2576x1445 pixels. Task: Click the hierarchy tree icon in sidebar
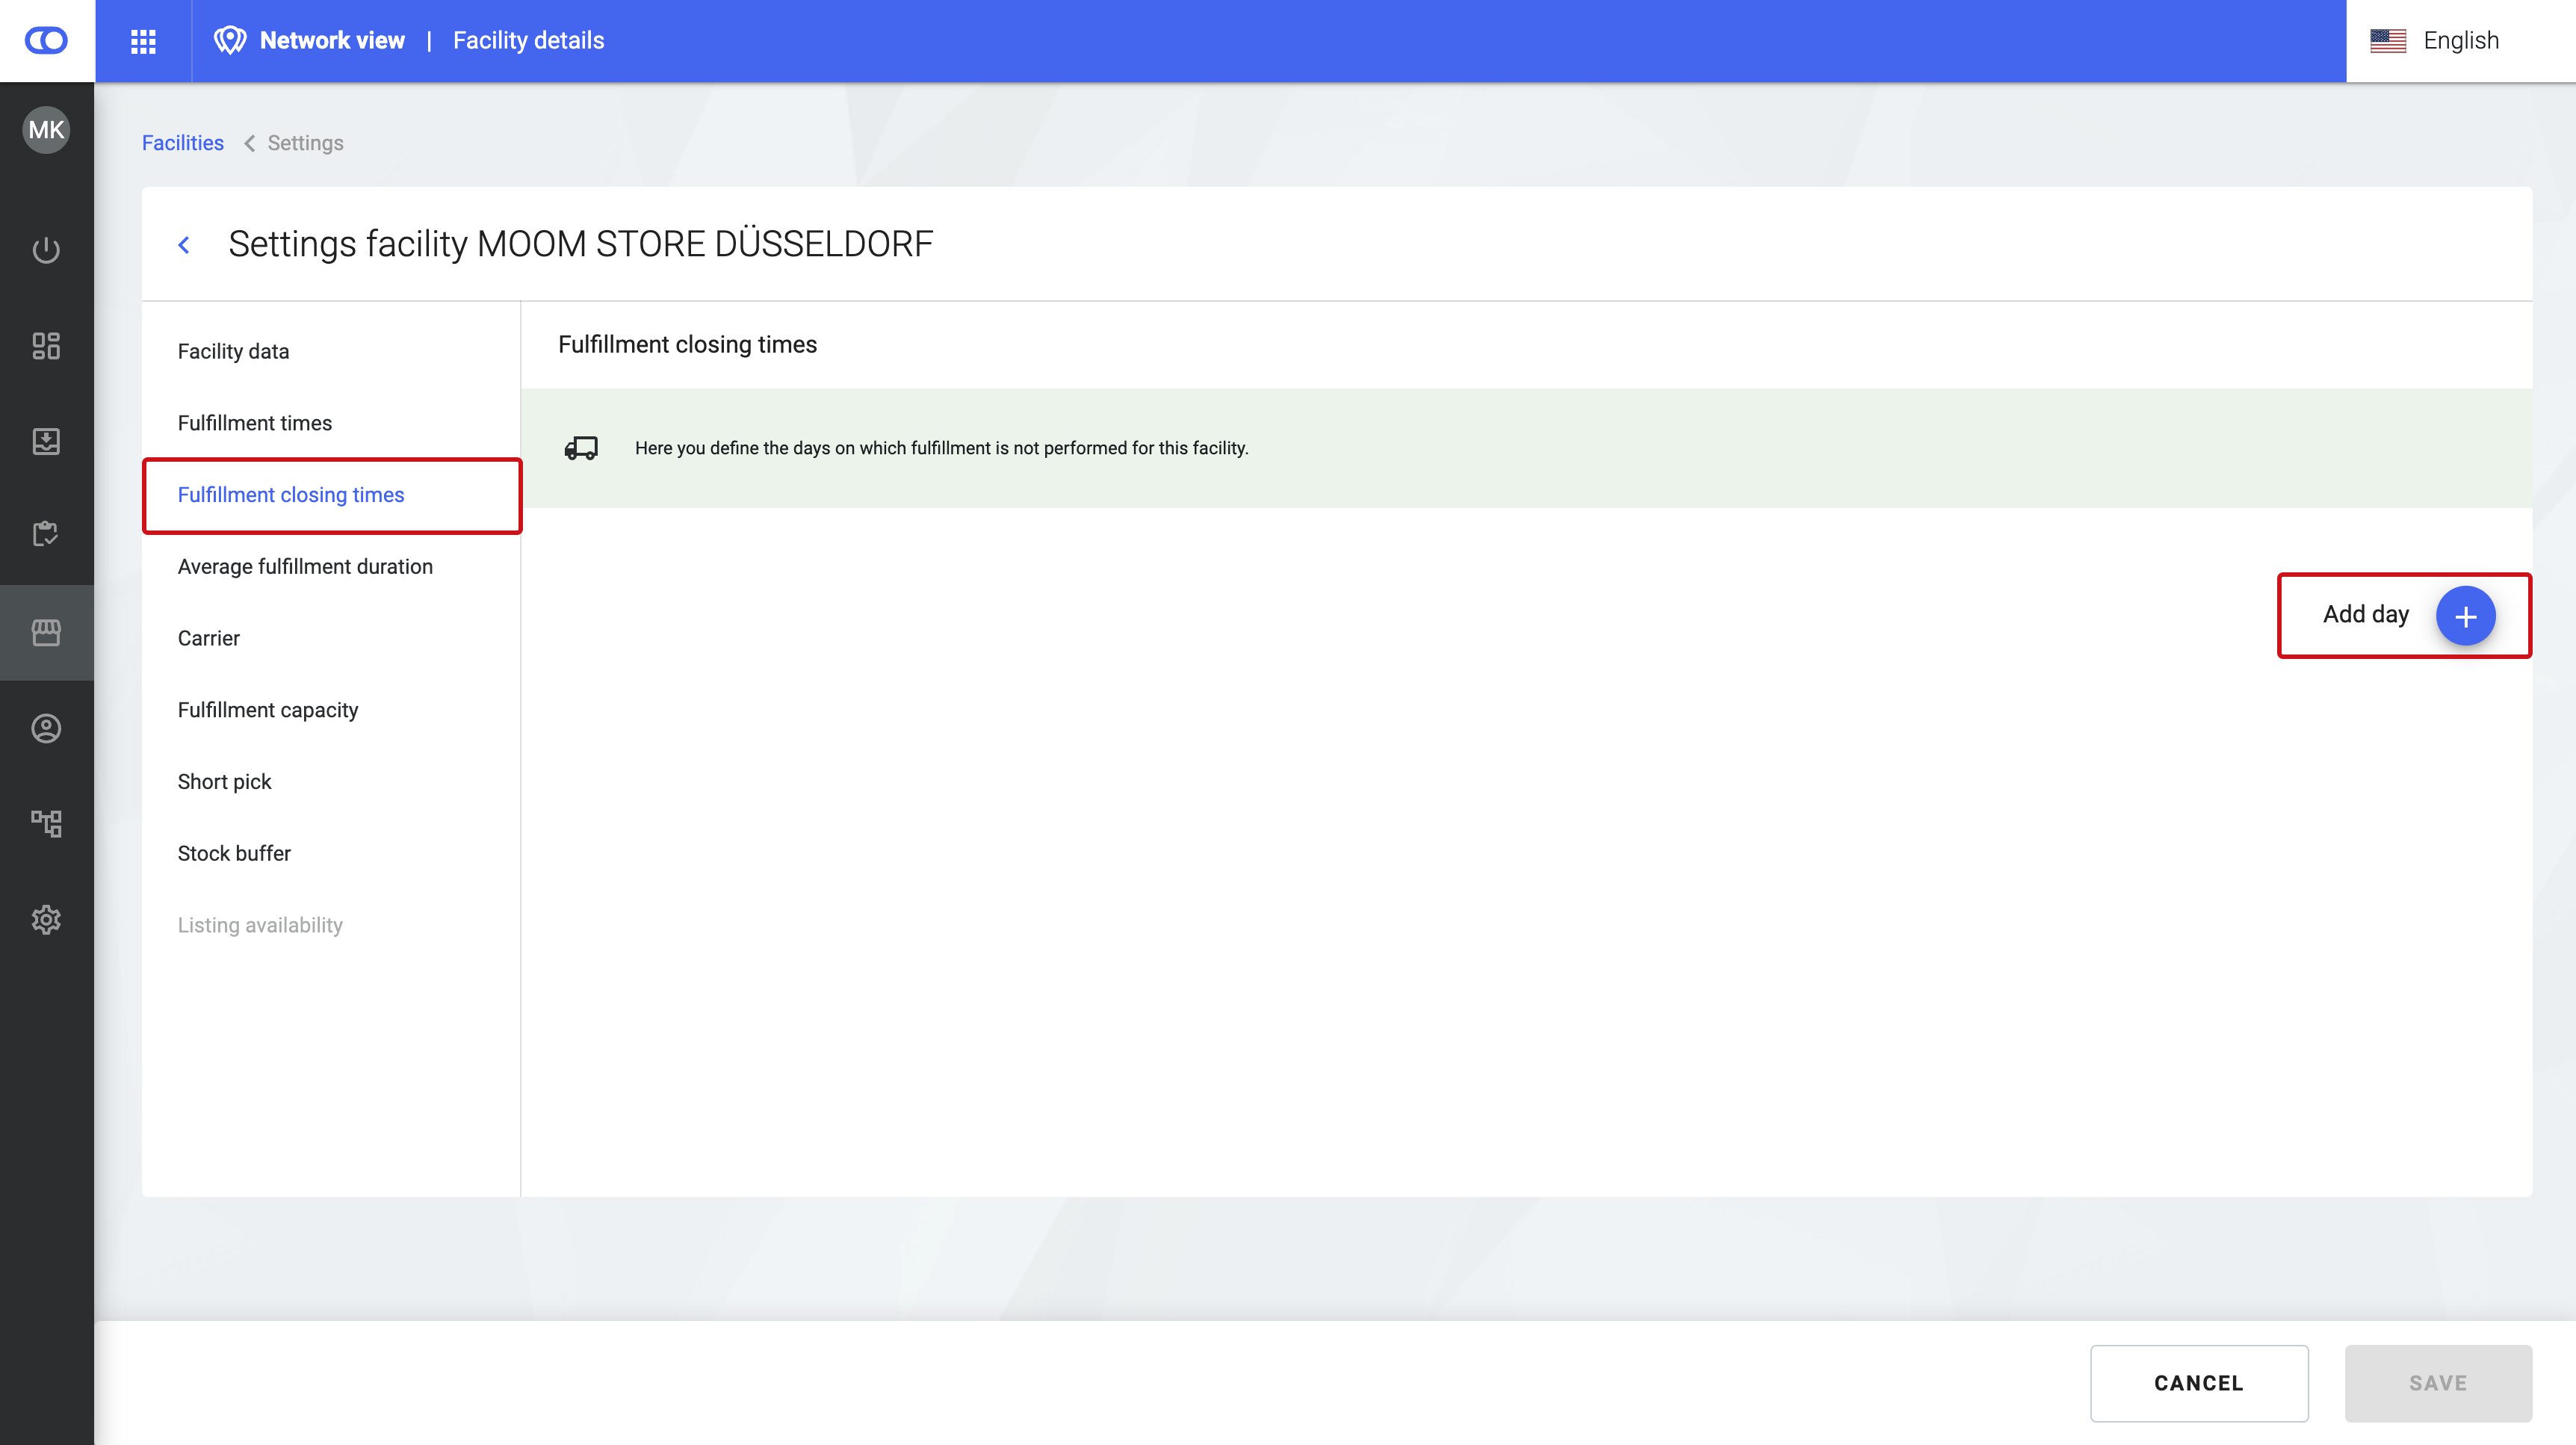[46, 823]
